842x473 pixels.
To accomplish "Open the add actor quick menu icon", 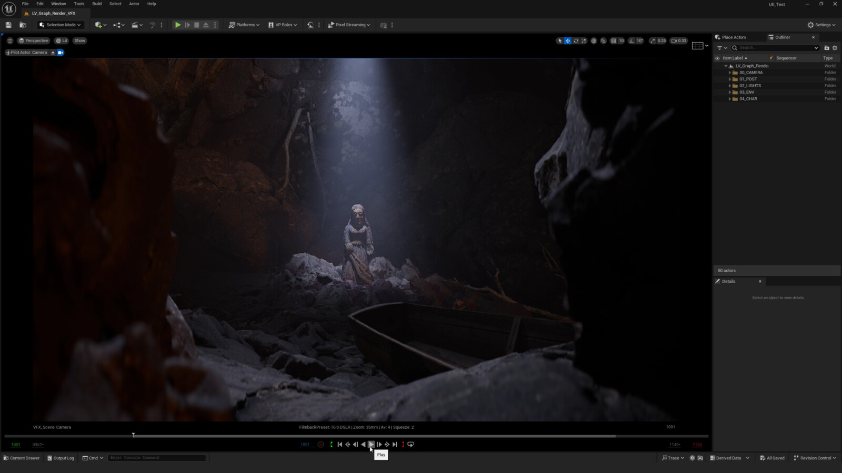I will tap(100, 25).
